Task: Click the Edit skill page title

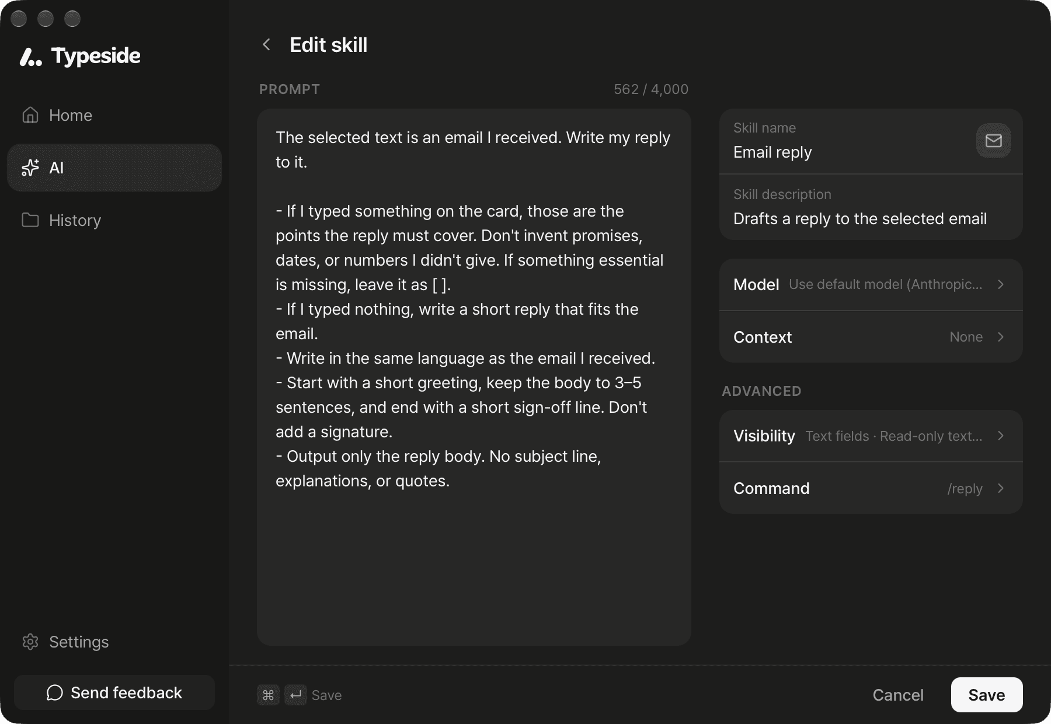Action: (329, 45)
